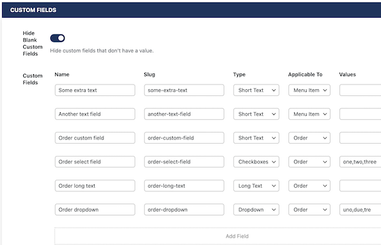Open Type dropdown for 'Some extra text'
This screenshot has height=245, width=381.
pyautogui.click(x=256, y=90)
